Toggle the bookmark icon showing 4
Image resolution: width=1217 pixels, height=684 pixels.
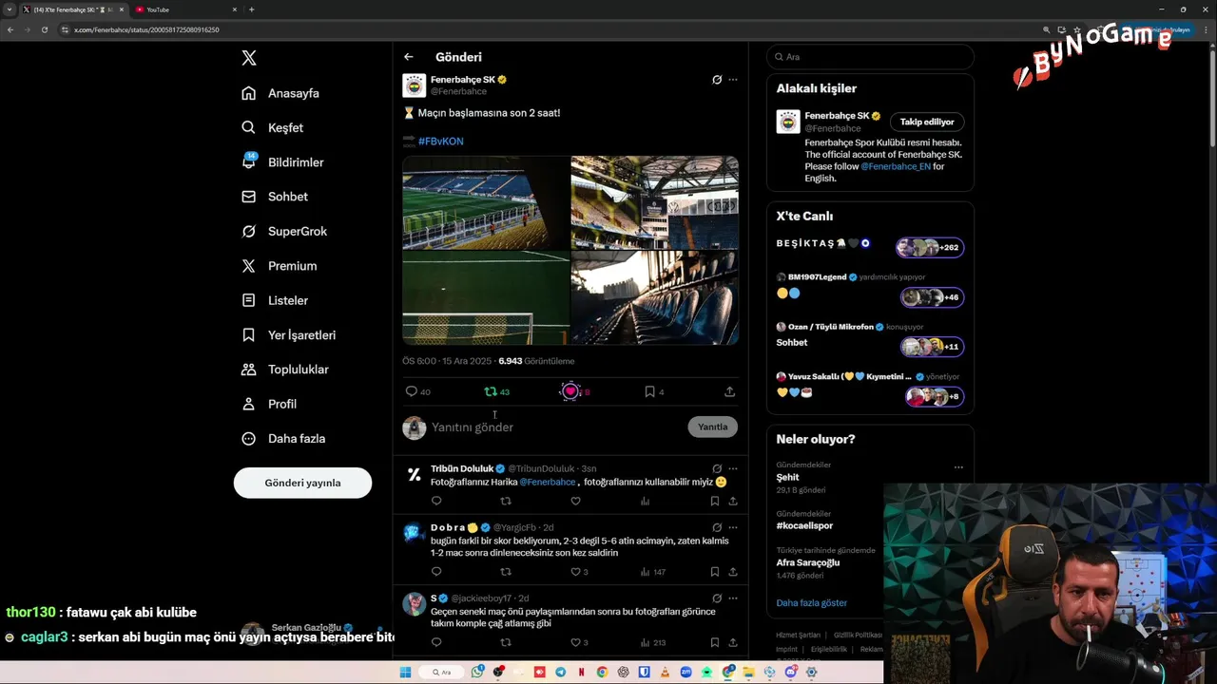[649, 391]
